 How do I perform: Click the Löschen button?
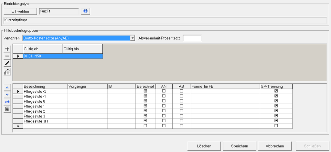204,146
